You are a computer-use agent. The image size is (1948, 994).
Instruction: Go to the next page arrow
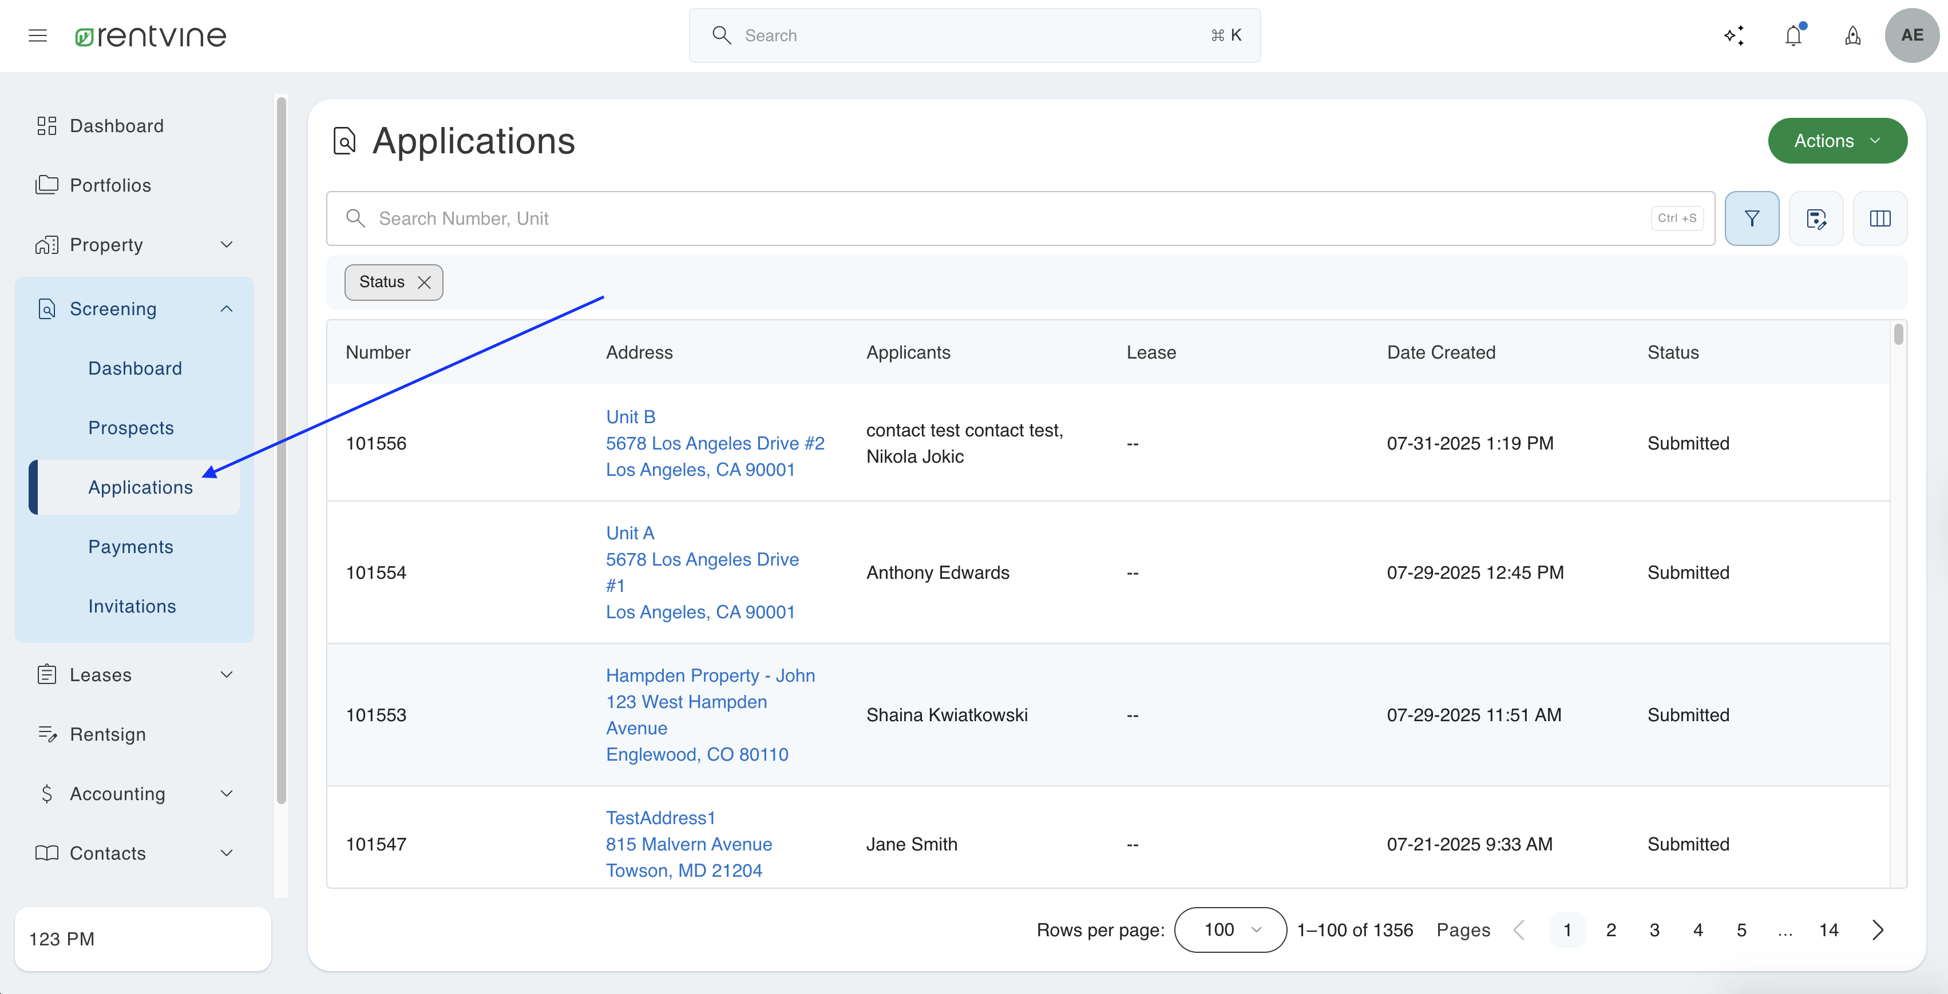pyautogui.click(x=1878, y=930)
